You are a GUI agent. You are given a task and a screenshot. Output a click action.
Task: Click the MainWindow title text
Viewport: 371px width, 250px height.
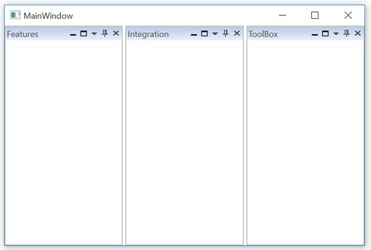point(48,16)
